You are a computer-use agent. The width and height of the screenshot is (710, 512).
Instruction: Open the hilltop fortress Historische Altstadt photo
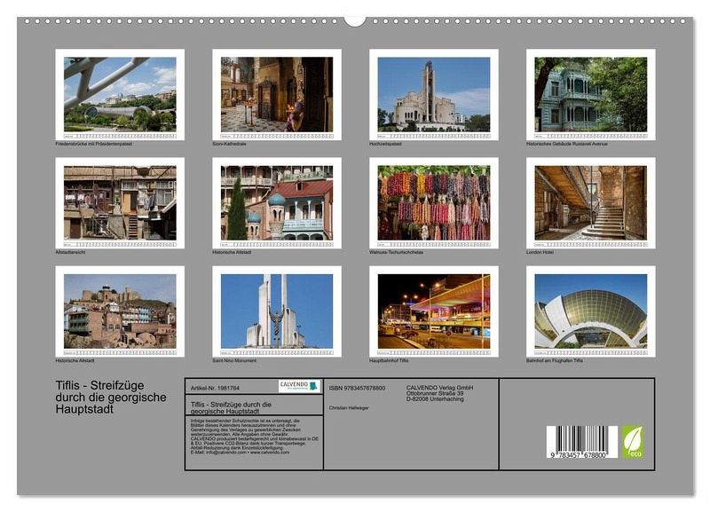[x=120, y=311]
